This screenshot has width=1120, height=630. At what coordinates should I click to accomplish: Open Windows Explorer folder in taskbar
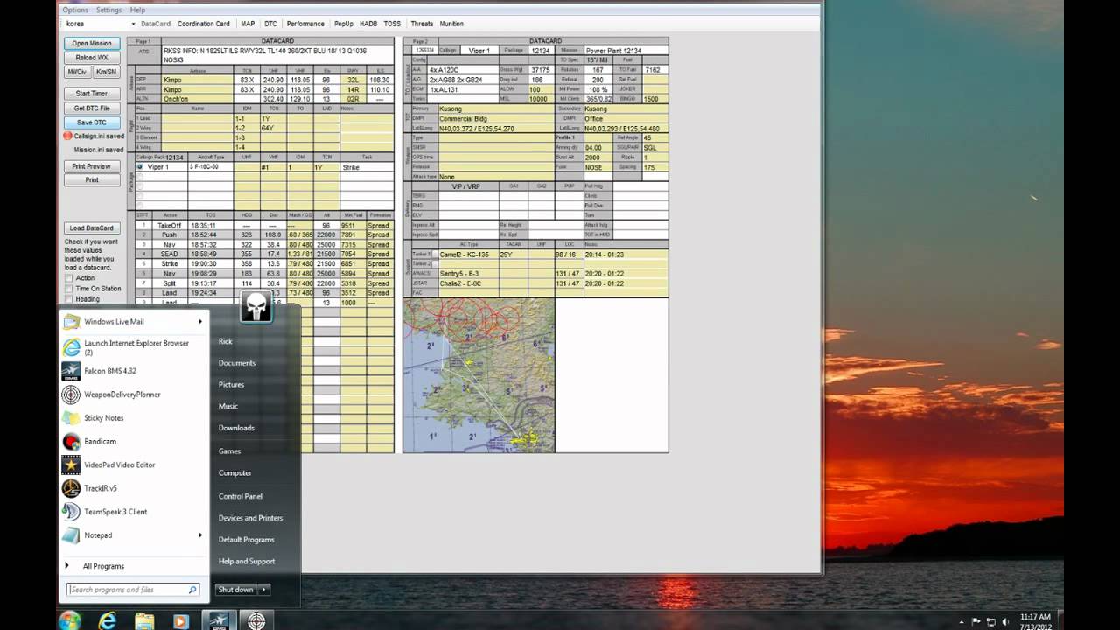point(144,620)
